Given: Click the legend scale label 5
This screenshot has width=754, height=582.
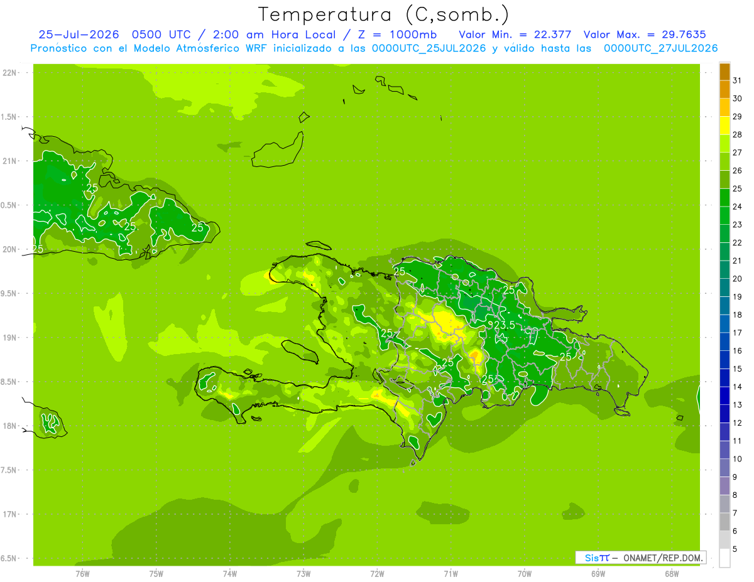Looking at the screenshot, I should 736,549.
